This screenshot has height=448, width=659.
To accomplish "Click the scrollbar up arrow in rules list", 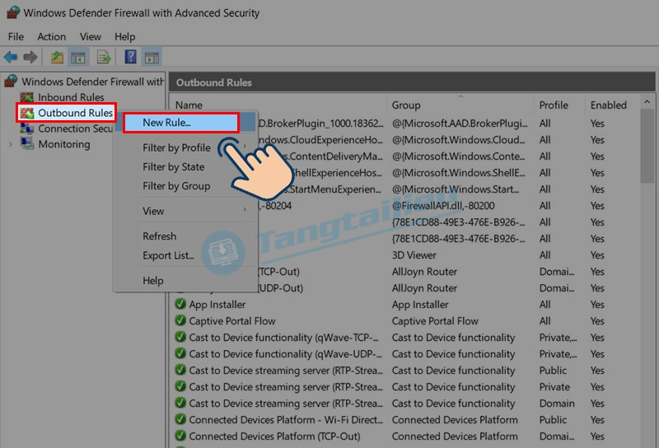I will point(647,101).
